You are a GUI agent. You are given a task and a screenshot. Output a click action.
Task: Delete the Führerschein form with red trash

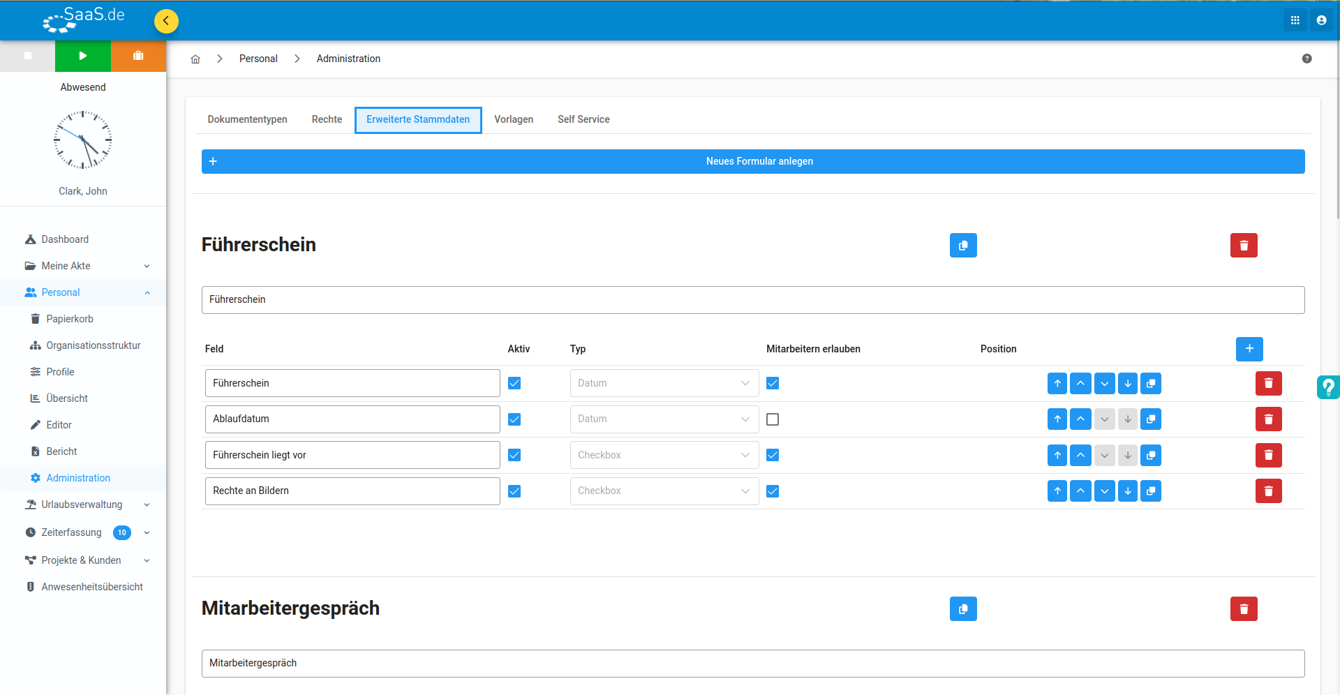click(1244, 245)
